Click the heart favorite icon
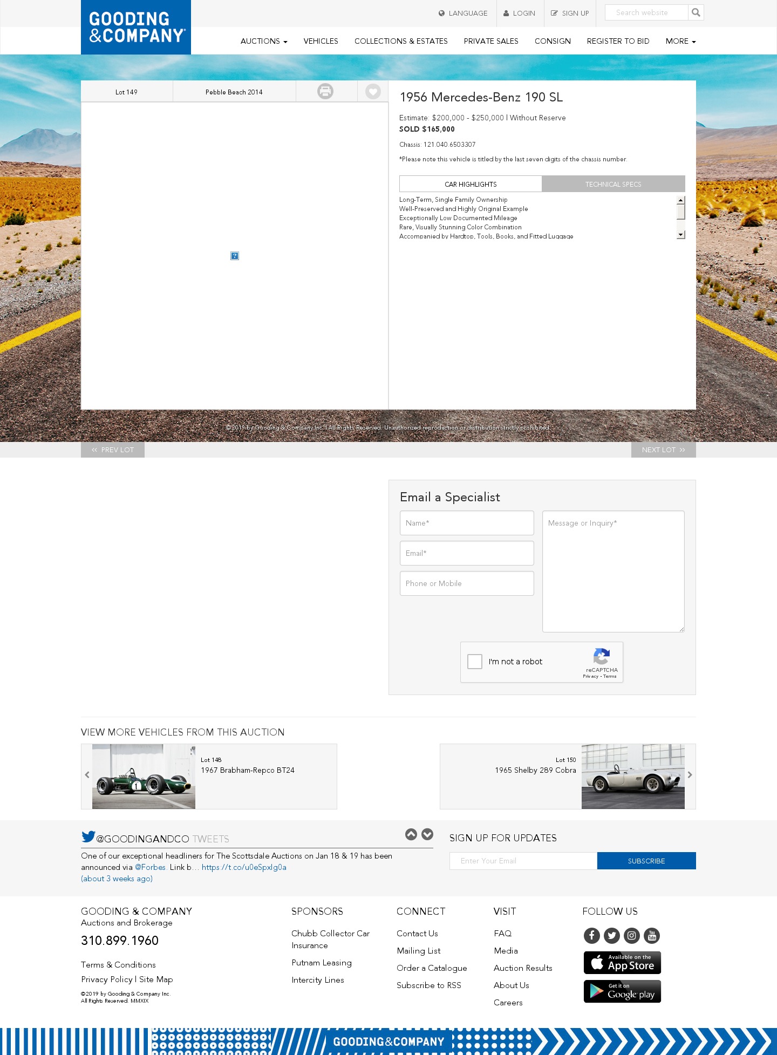 coord(373,91)
